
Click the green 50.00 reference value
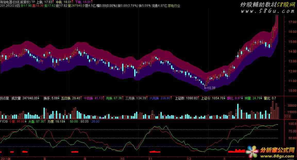click(74, 122)
